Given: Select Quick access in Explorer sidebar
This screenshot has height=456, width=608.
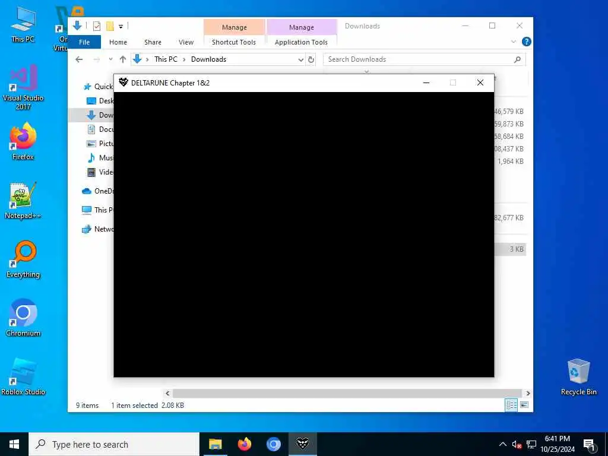Looking at the screenshot, I should pos(99,87).
